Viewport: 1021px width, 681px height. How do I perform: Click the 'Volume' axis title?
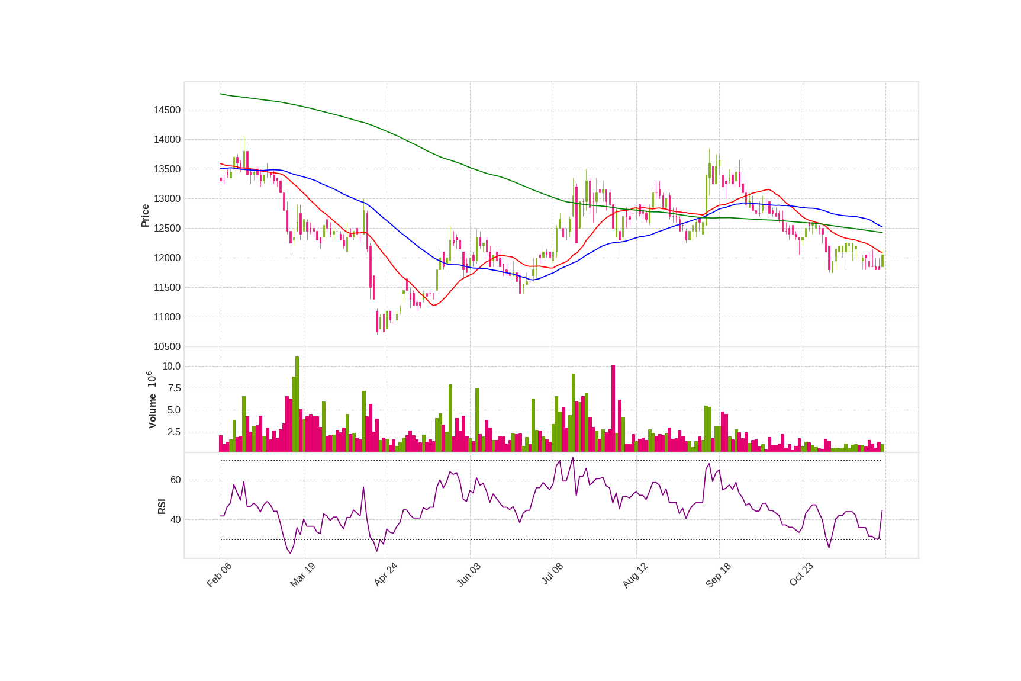click(152, 411)
